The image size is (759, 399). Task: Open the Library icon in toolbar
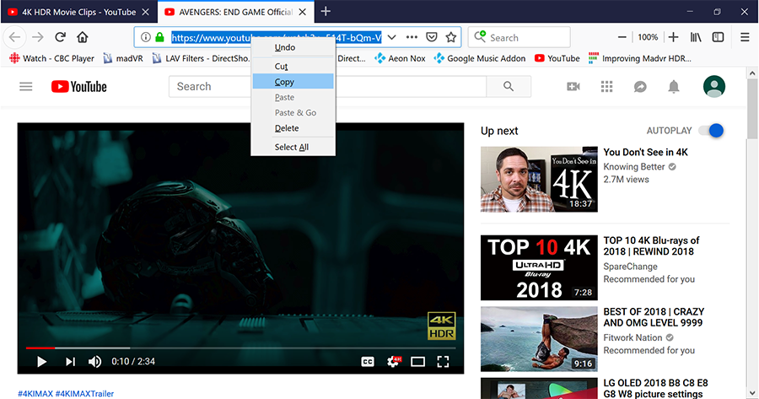(696, 37)
